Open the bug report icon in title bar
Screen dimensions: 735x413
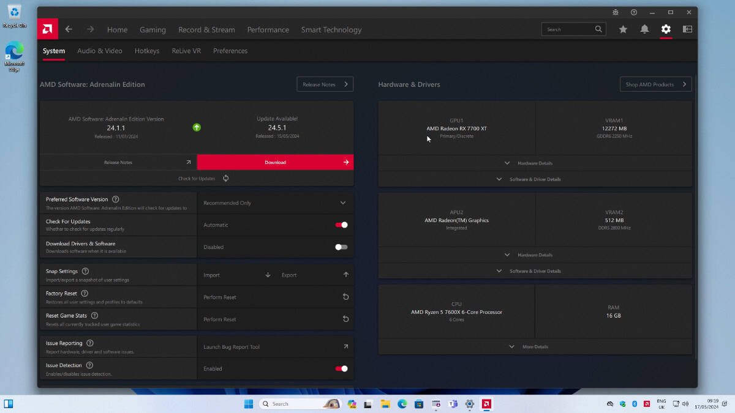tap(616, 12)
